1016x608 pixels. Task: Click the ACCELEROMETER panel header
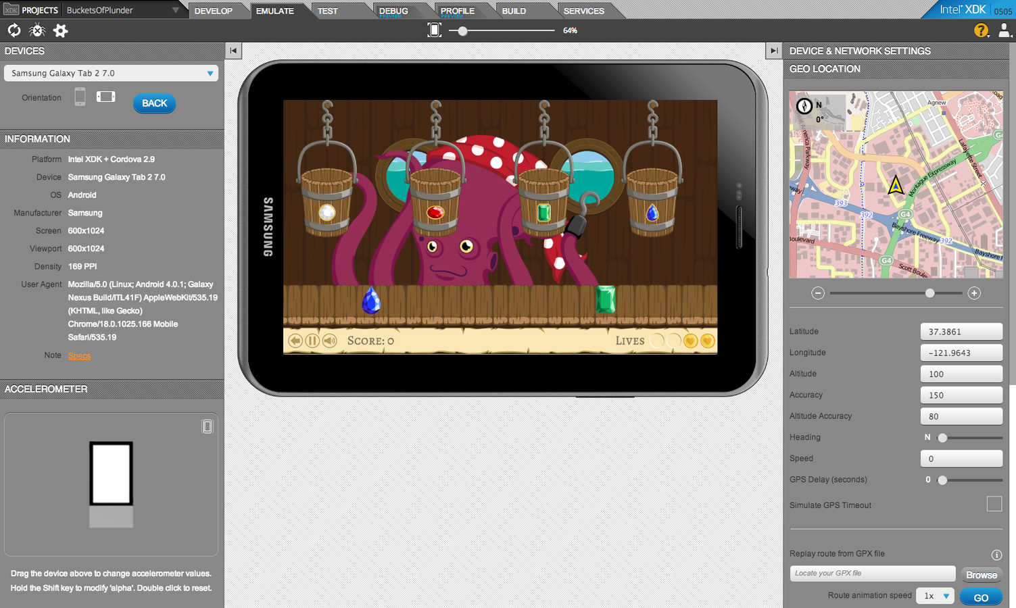pyautogui.click(x=112, y=389)
